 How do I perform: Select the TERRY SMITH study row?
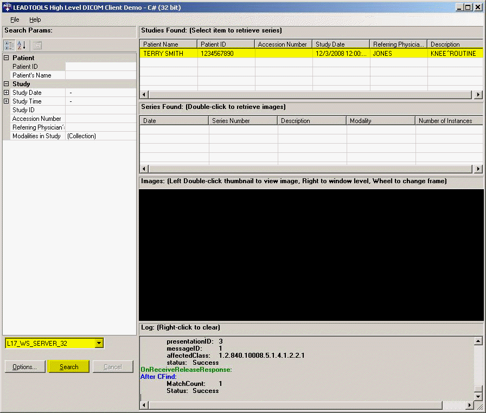tap(163, 54)
